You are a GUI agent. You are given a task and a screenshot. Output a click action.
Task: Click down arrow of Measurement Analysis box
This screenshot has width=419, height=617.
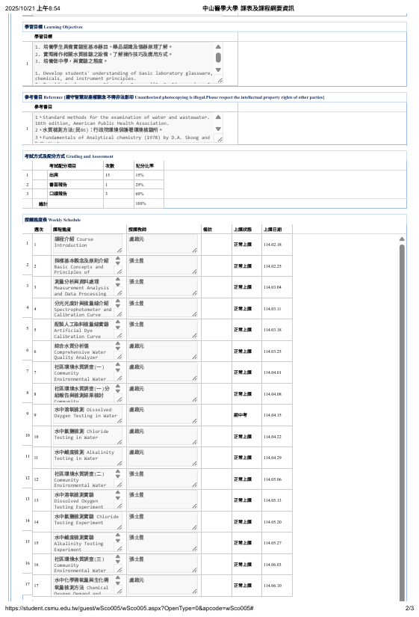tap(118, 284)
